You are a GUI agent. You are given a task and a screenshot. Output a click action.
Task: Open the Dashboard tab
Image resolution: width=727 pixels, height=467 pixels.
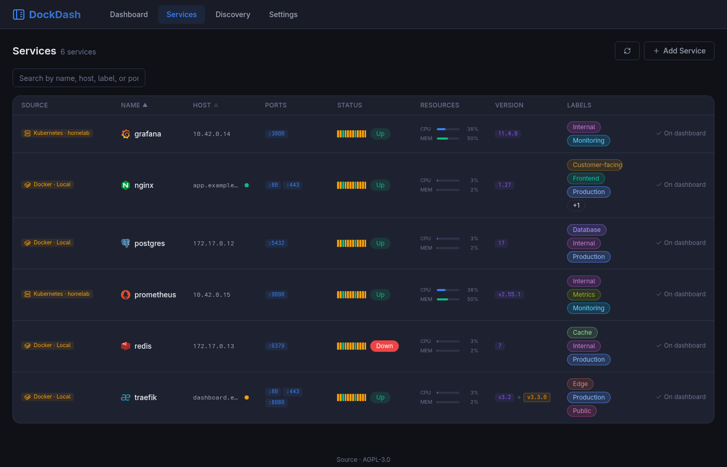tap(129, 15)
